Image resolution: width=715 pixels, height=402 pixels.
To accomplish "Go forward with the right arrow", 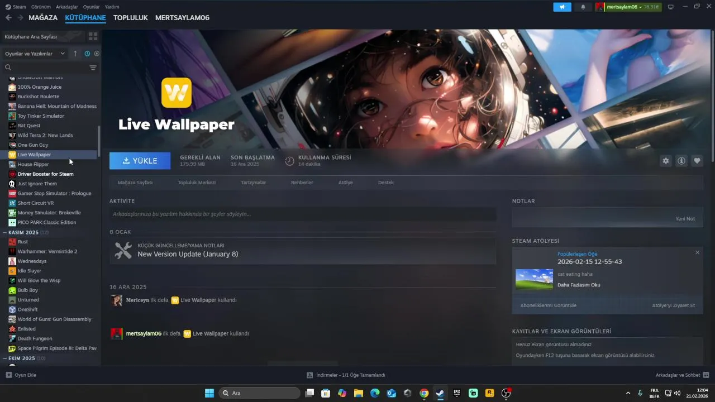I will tap(20, 17).
